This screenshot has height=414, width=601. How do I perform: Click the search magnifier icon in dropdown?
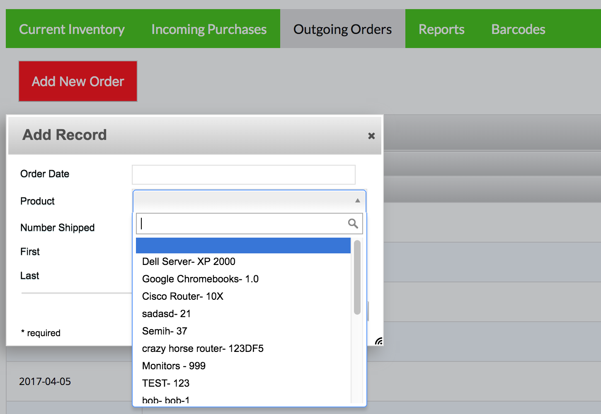353,224
